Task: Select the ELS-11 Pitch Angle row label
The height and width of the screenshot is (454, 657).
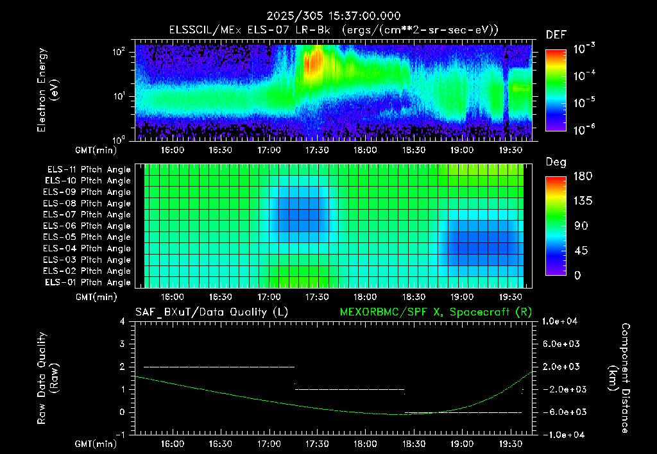Action: [89, 170]
